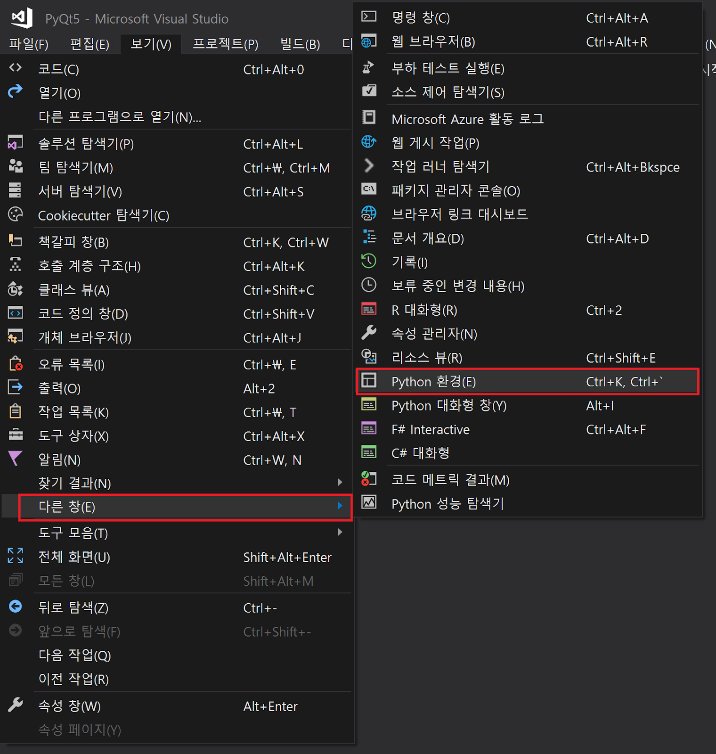Open the 편집(E) menu
Screen dimensions: 716x754
(89, 44)
